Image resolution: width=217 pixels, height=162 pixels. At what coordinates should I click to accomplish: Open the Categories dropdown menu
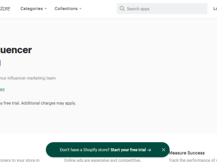(33, 9)
